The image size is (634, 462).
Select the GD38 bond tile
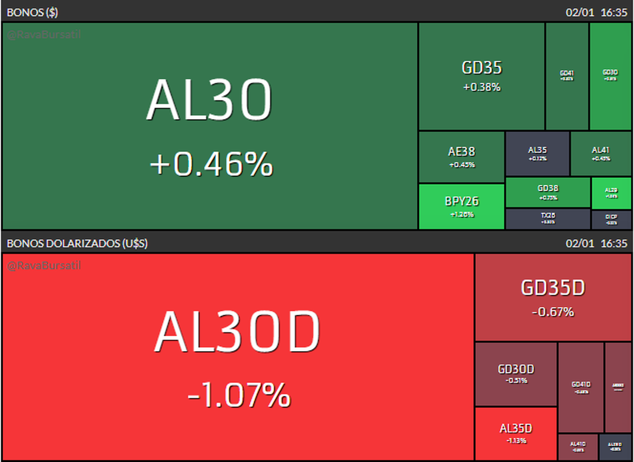pos(548,192)
